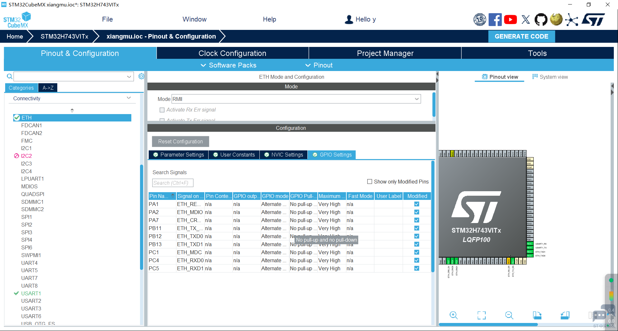Open the wiki globe icon
The height and width of the screenshot is (331, 618).
(556, 19)
